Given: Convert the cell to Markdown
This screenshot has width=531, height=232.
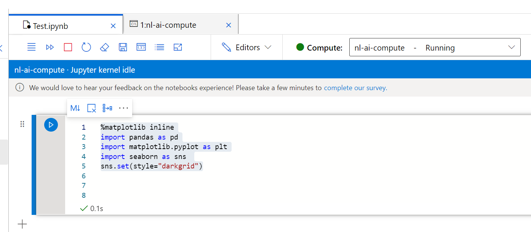Looking at the screenshot, I should click(75, 108).
